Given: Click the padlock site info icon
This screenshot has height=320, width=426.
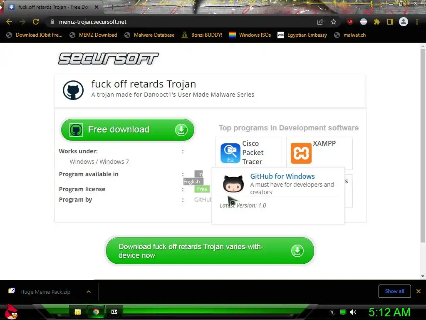Looking at the screenshot, I should (52, 22).
